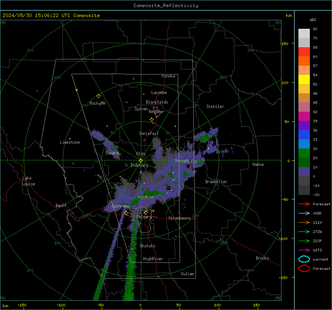Click the Limestone label
Image resolution: width=332 pixels, height=310 pixels.
[70, 142]
